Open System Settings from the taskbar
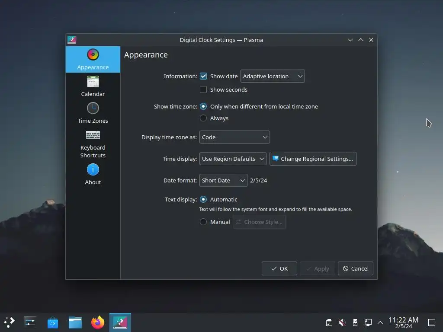The width and height of the screenshot is (443, 332). [30, 322]
